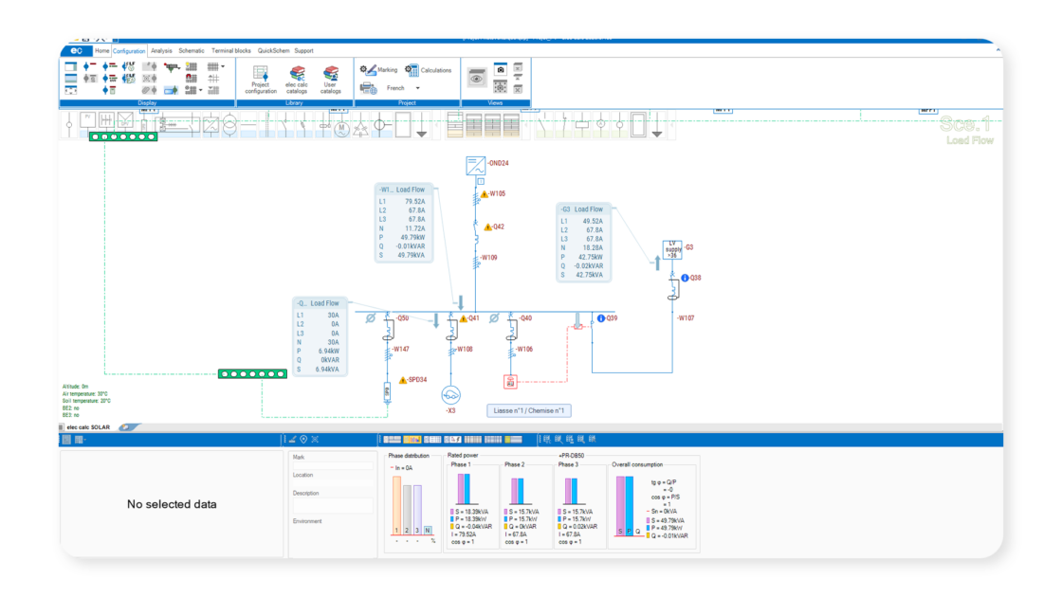Expand the grid display dropdown arrow

(x=223, y=67)
